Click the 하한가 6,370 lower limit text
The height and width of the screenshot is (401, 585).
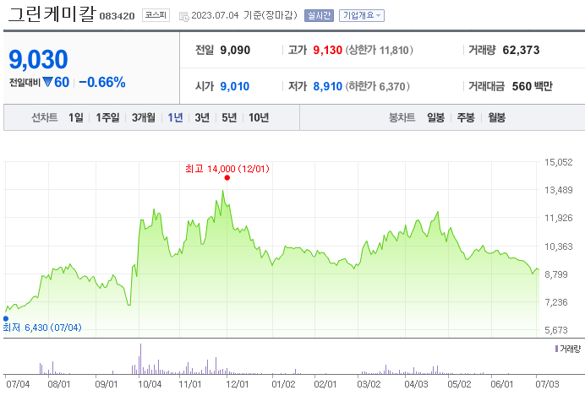click(x=378, y=86)
